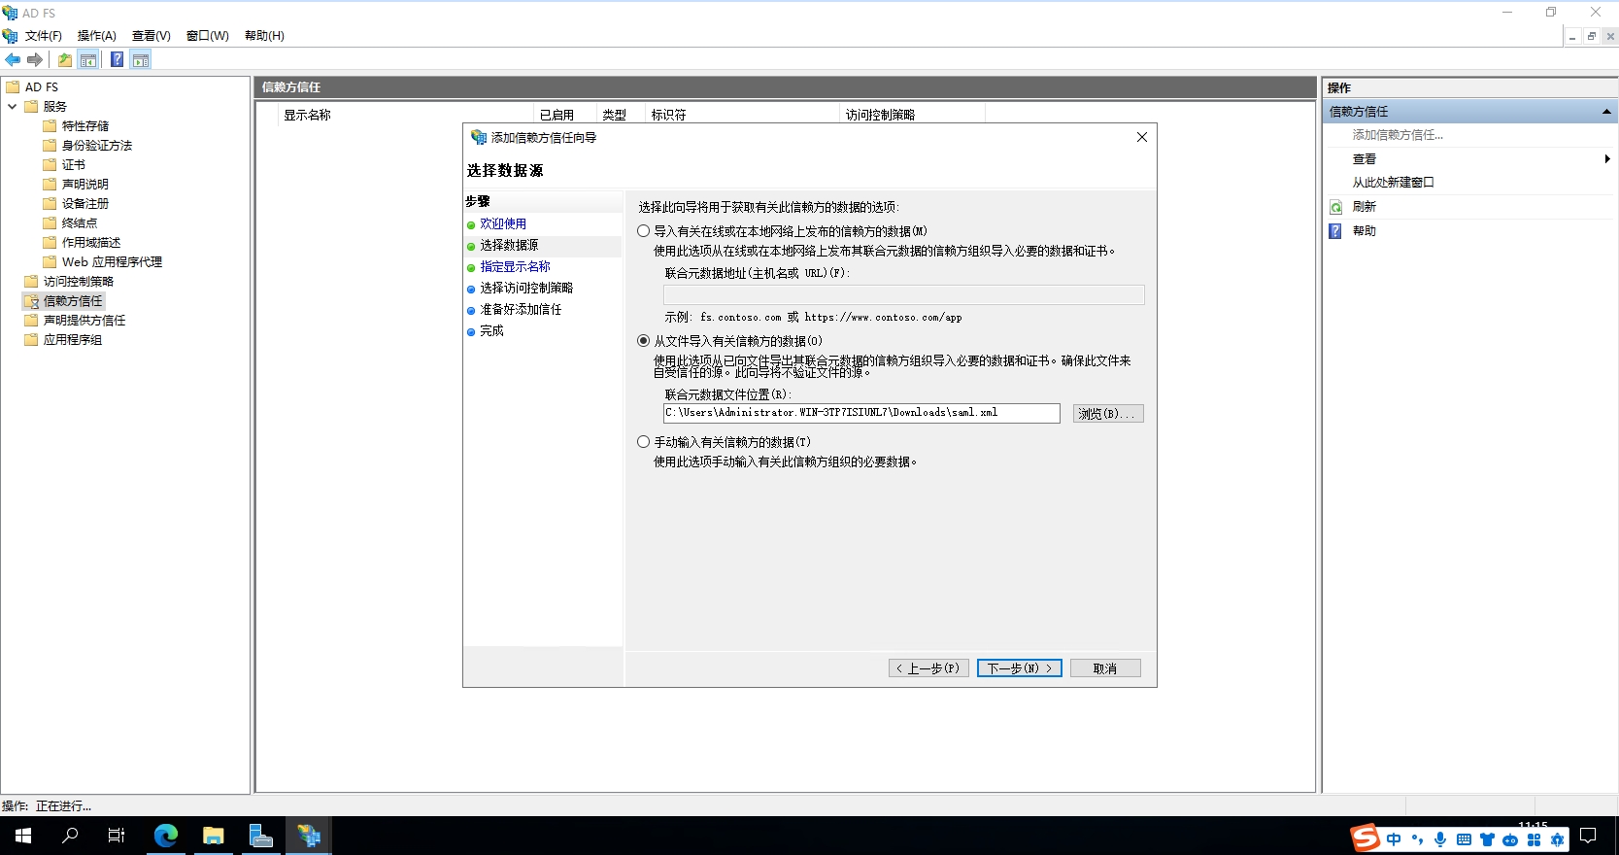Open Microsoft Edge from the taskbar
1619x855 pixels.
pos(166,836)
